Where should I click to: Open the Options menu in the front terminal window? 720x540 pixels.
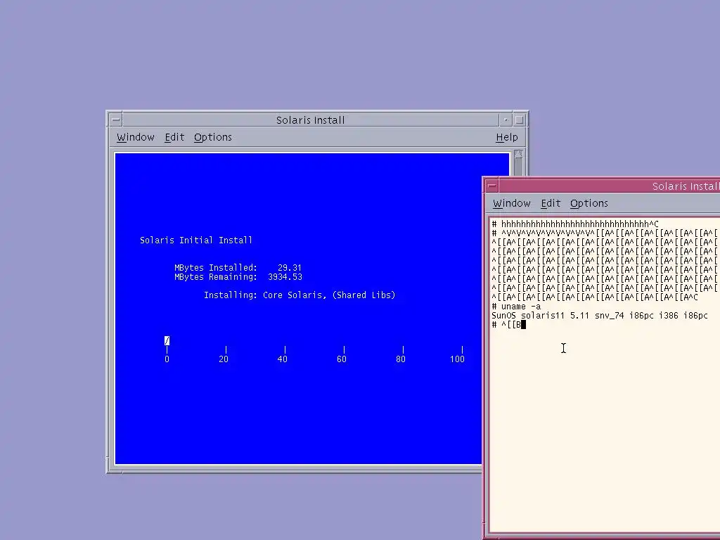tap(589, 203)
